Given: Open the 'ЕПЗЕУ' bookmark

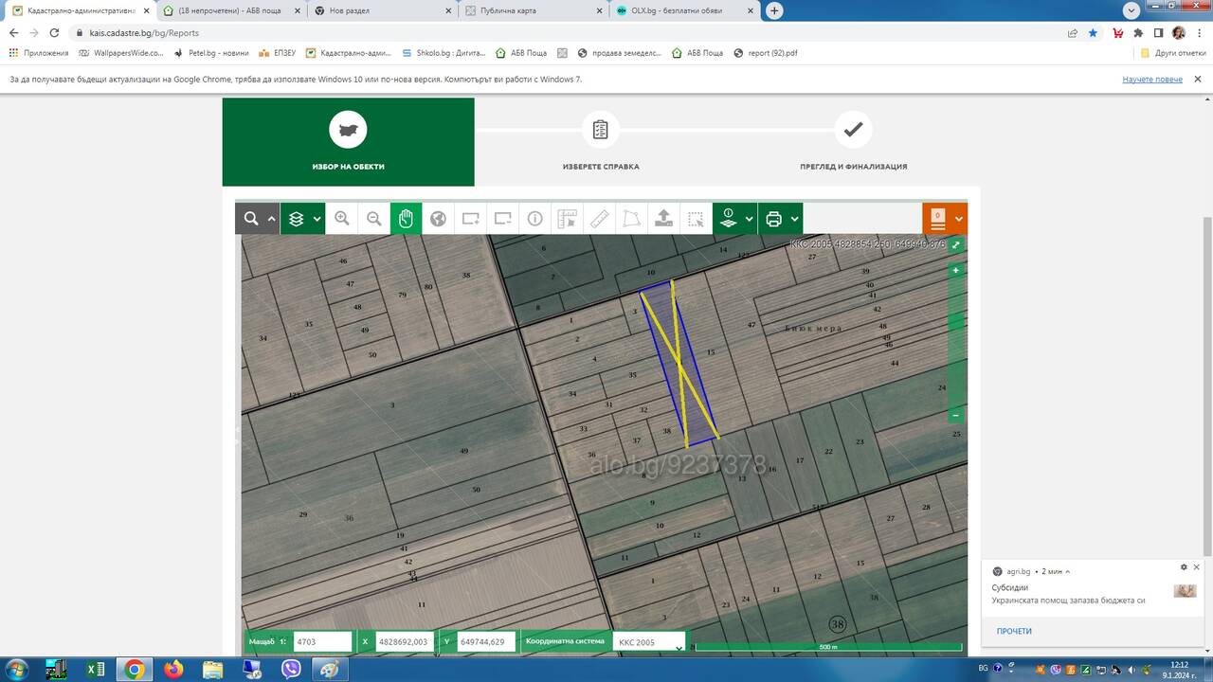Looking at the screenshot, I should tap(277, 53).
